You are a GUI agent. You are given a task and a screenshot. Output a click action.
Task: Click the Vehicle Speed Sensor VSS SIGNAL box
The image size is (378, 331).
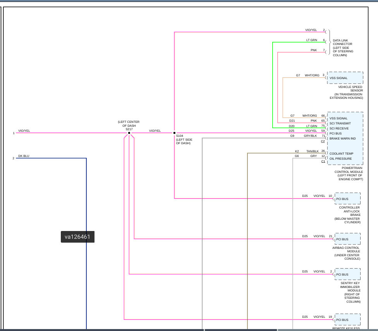pos(345,78)
